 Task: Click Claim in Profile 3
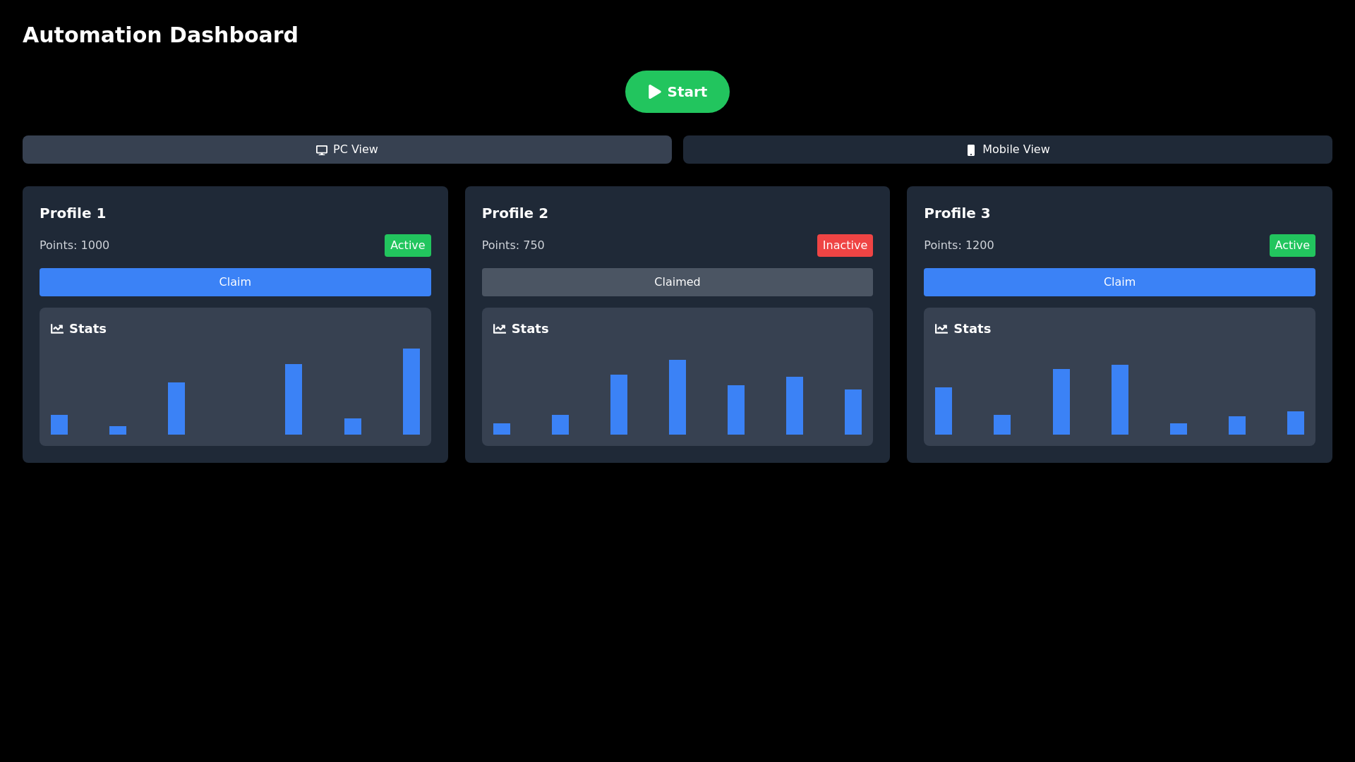pyautogui.click(x=1119, y=282)
